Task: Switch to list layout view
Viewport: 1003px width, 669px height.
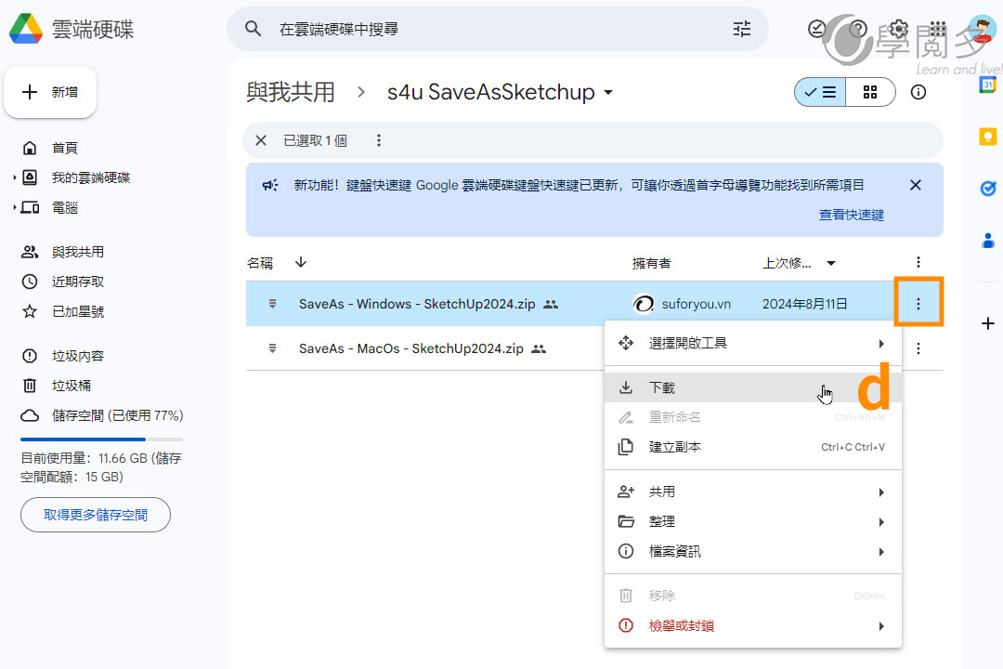Action: click(x=820, y=92)
